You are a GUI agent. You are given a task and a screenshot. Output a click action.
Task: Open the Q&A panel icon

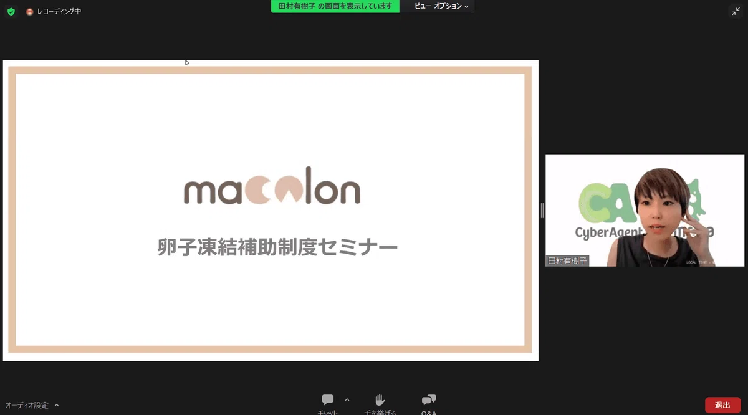(428, 400)
